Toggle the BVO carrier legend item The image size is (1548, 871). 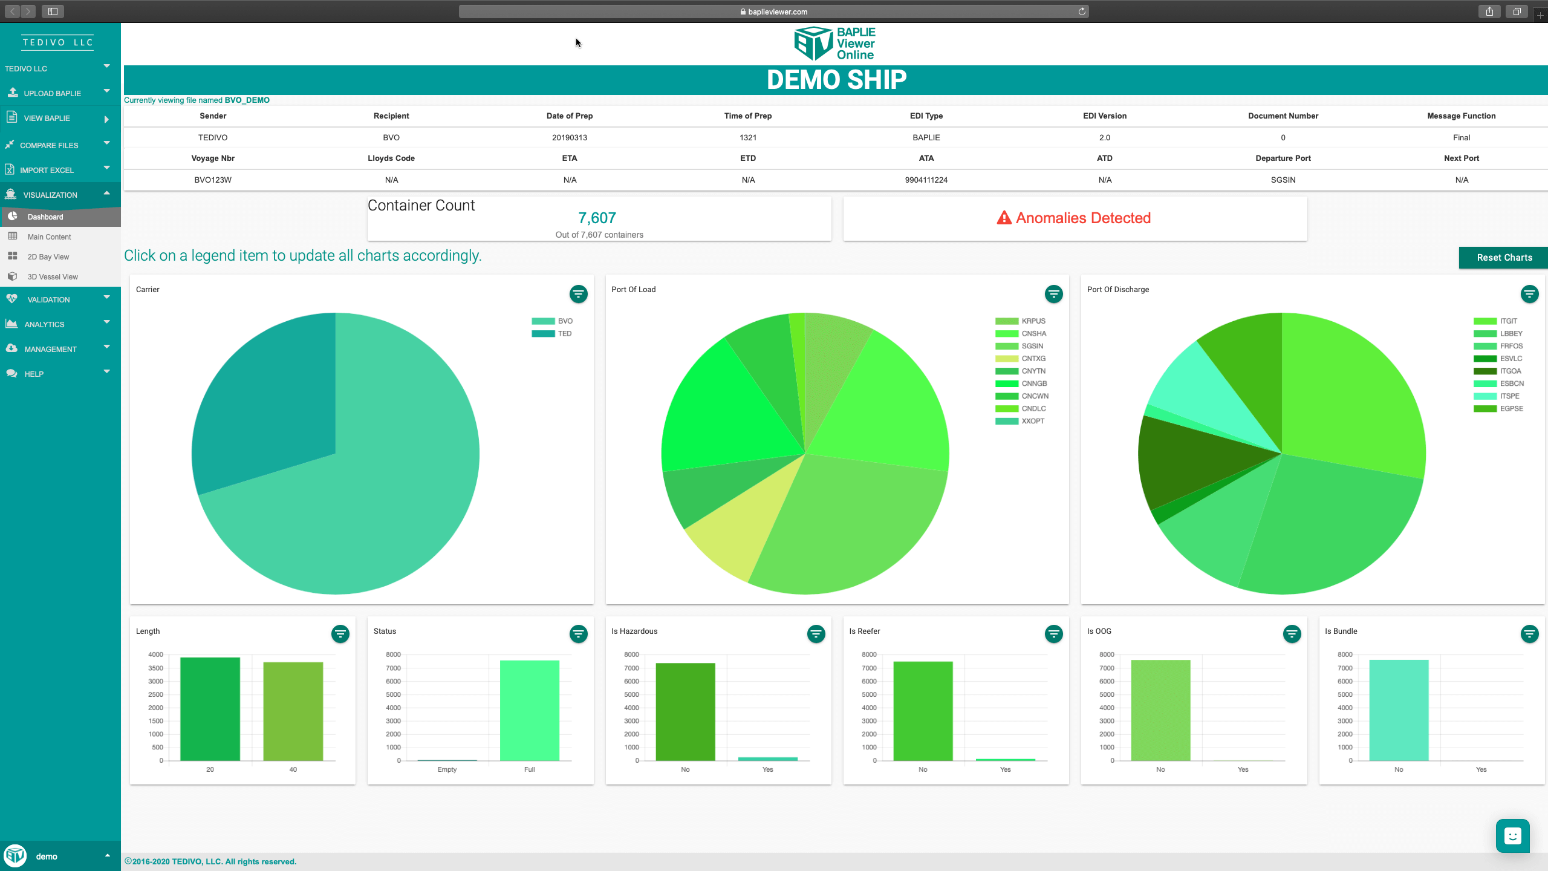click(x=564, y=321)
